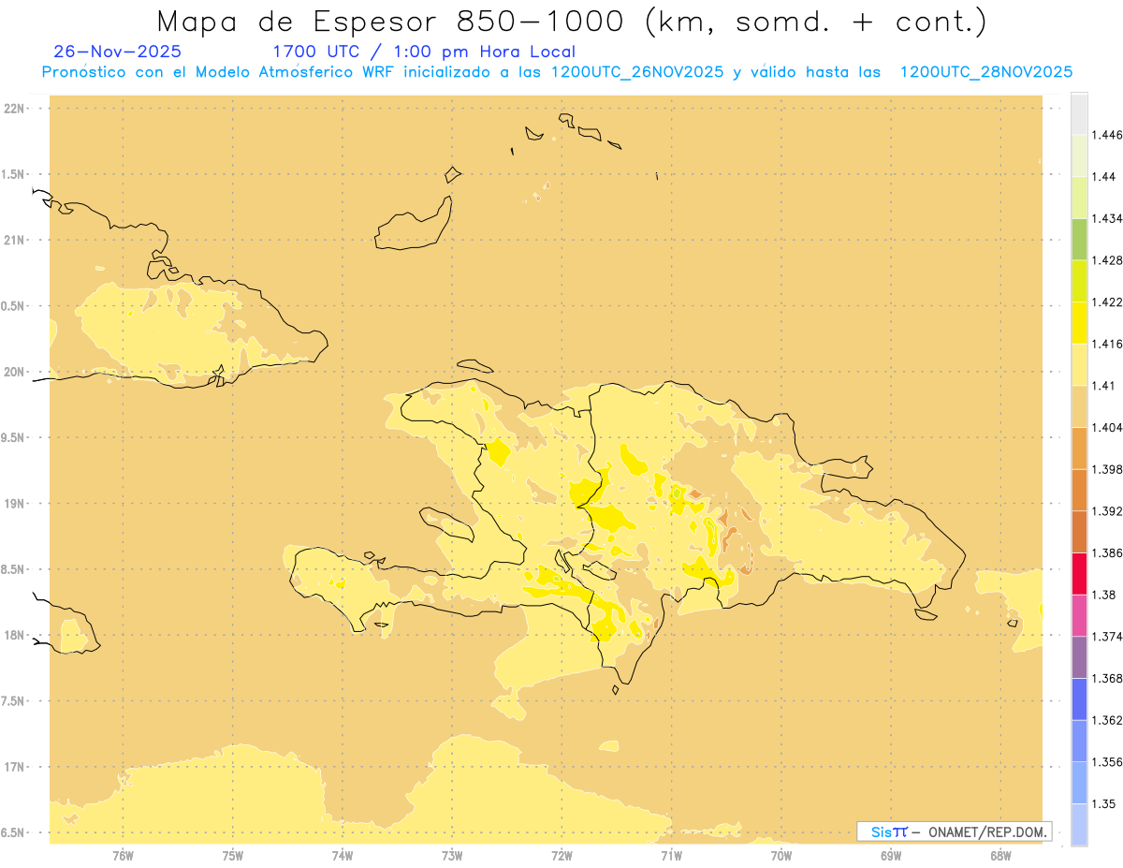Click the '19N' latitude label

[x=16, y=504]
